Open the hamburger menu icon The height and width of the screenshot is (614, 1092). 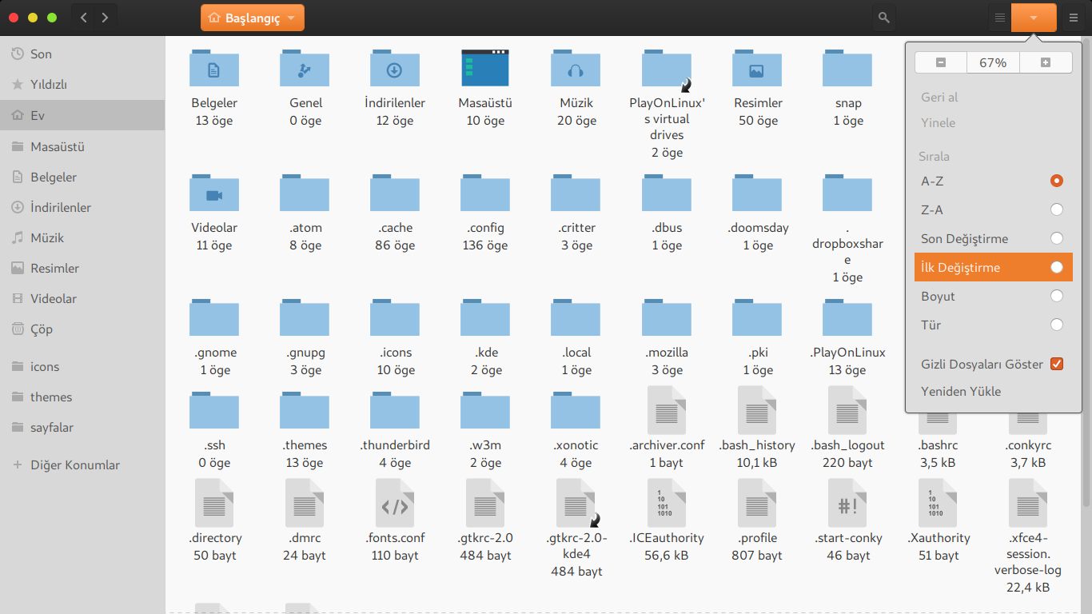click(x=1074, y=18)
